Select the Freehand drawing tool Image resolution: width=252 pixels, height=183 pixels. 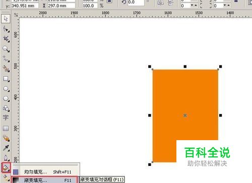6,59
